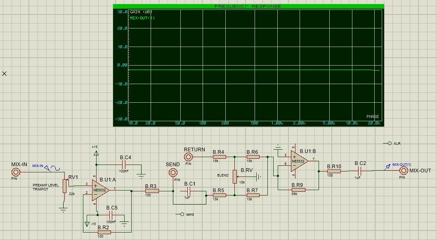Select the B.R5 resistor body

pyautogui.click(x=220, y=195)
